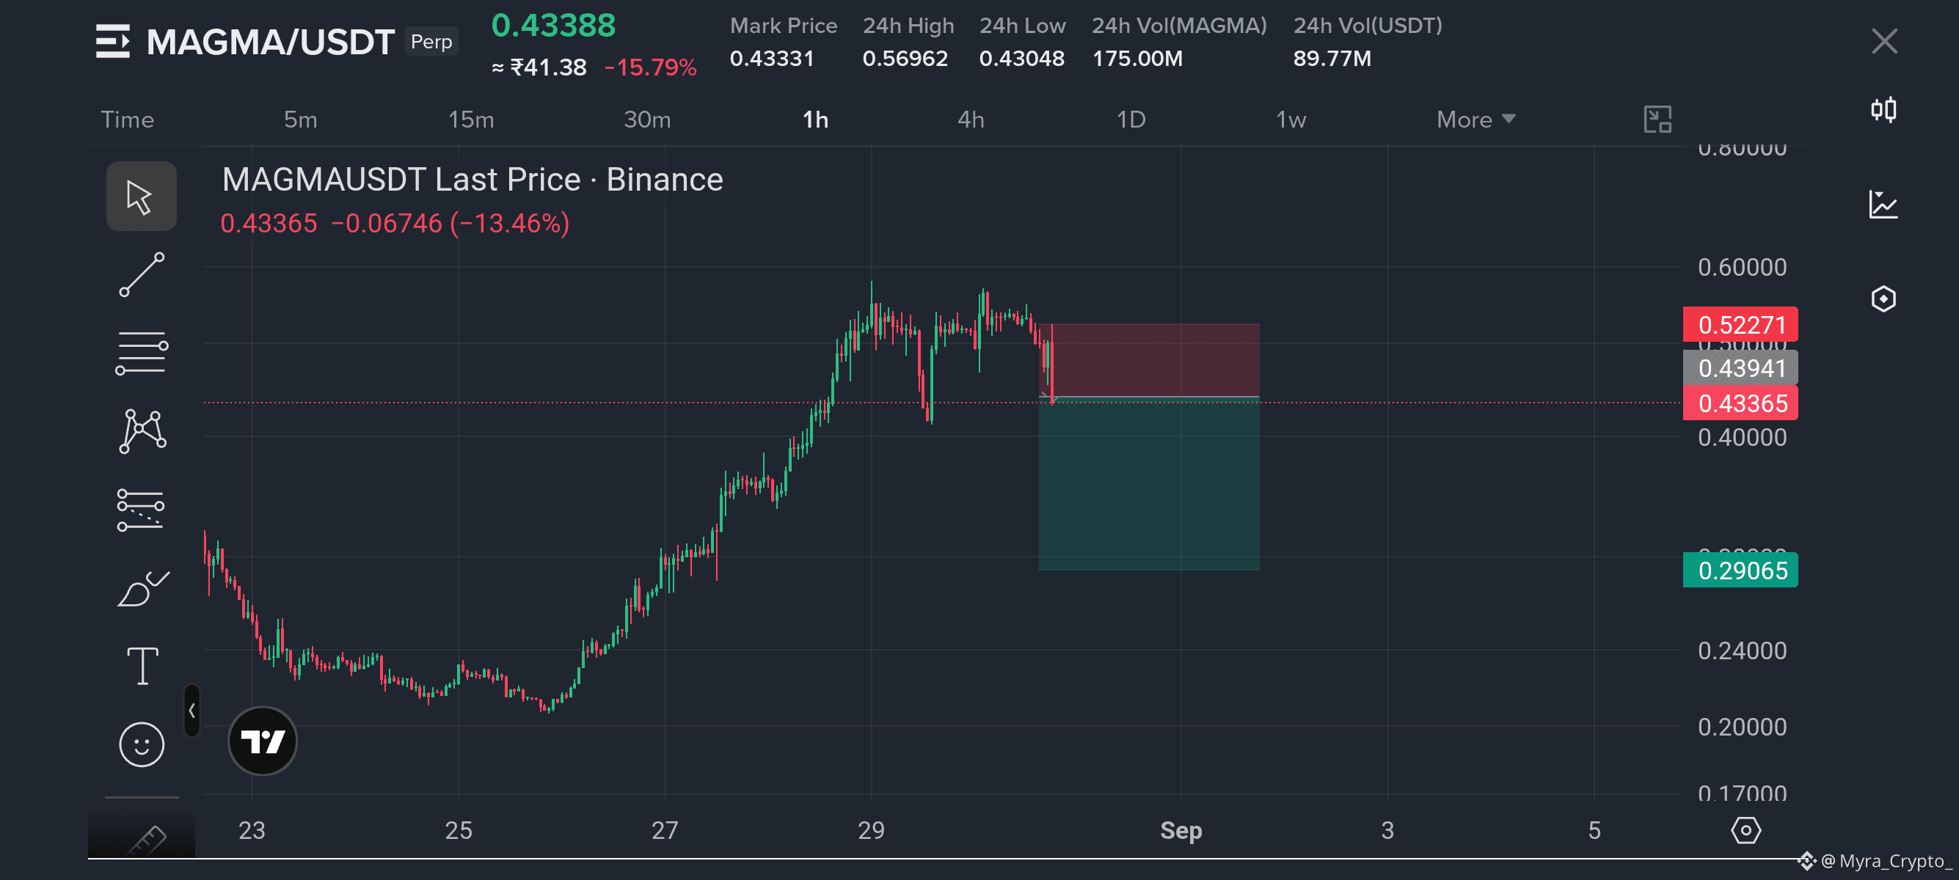Click the Sep date axis label
The width and height of the screenshot is (1959, 880).
pos(1181,830)
